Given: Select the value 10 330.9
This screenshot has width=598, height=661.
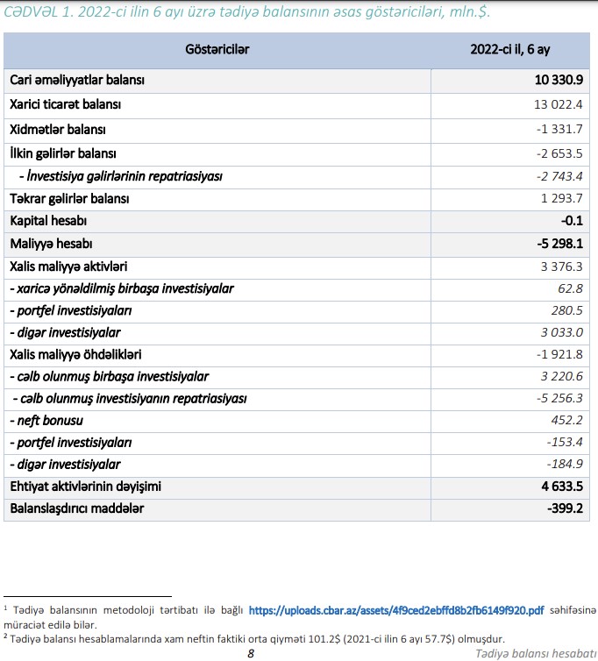Looking at the screenshot, I should (x=558, y=81).
